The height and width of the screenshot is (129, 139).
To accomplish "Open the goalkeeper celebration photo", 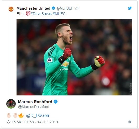I will [x=74, y=57].
